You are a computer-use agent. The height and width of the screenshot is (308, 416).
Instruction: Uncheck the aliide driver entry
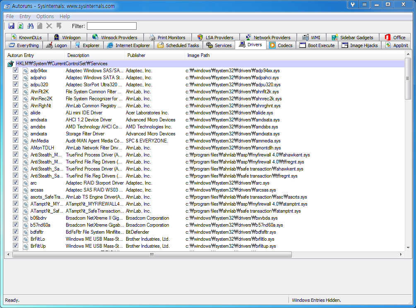coord(16,112)
